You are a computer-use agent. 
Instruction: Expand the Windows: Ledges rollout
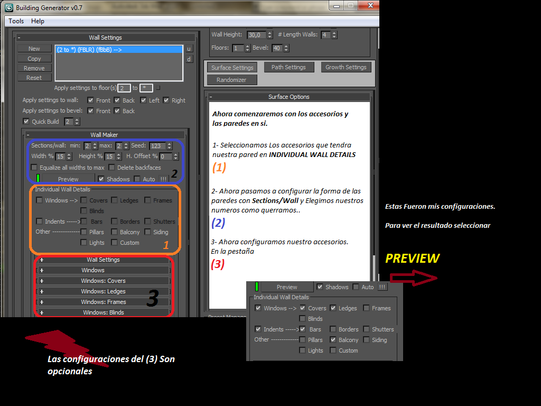coord(41,291)
